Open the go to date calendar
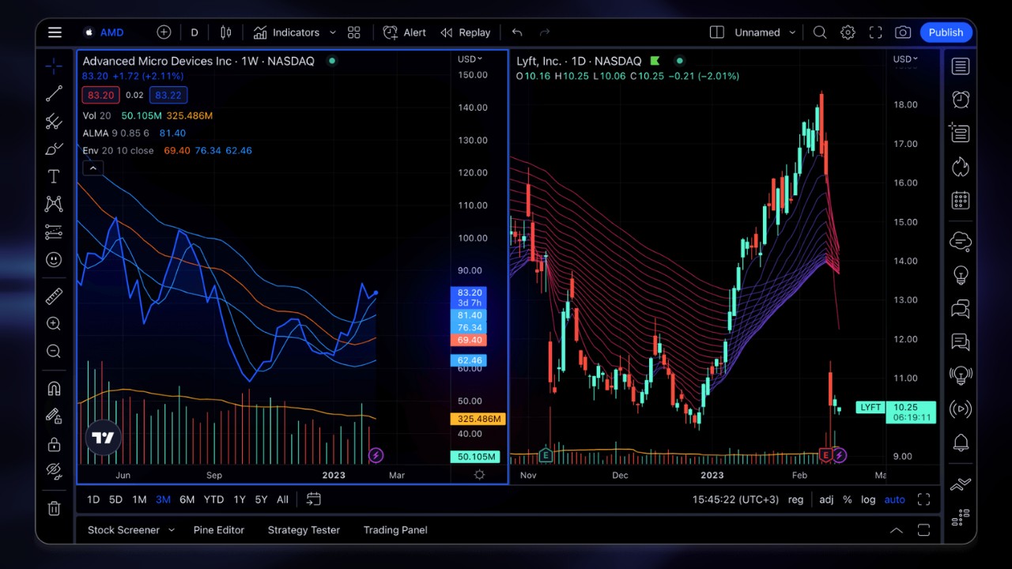1012x569 pixels. point(313,499)
